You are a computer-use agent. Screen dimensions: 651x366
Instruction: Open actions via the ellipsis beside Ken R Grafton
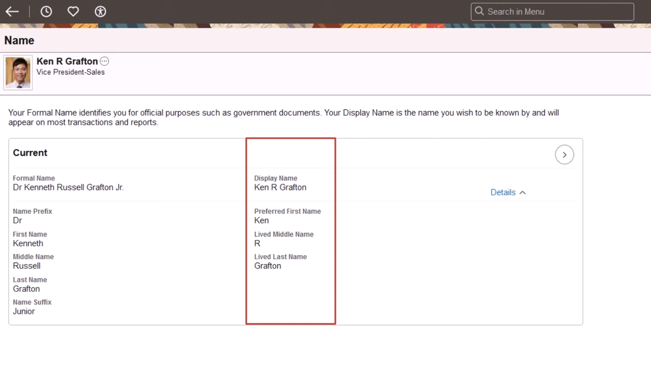[104, 60]
